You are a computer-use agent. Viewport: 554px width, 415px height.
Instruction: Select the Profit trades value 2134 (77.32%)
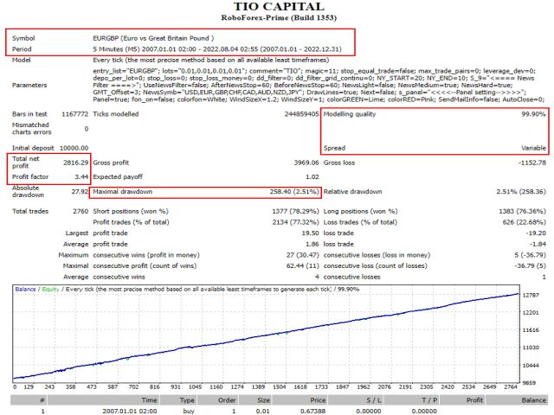click(295, 222)
